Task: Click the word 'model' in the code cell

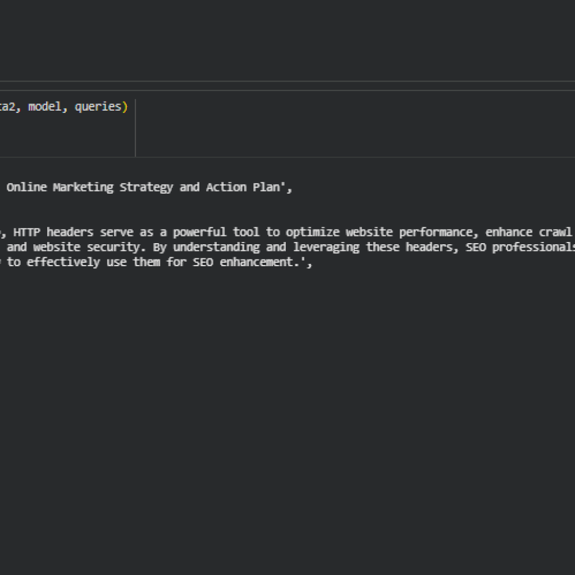Action: 45,107
